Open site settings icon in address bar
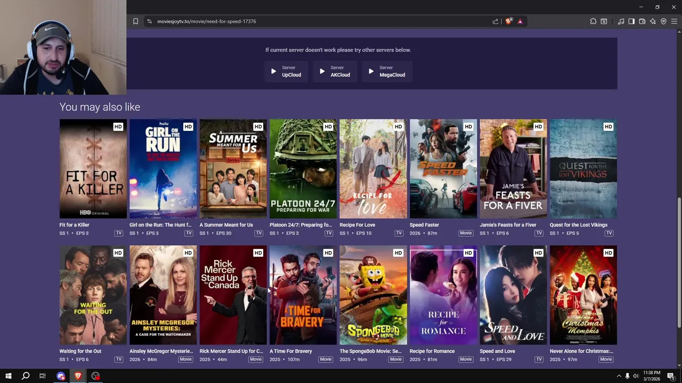 [149, 21]
